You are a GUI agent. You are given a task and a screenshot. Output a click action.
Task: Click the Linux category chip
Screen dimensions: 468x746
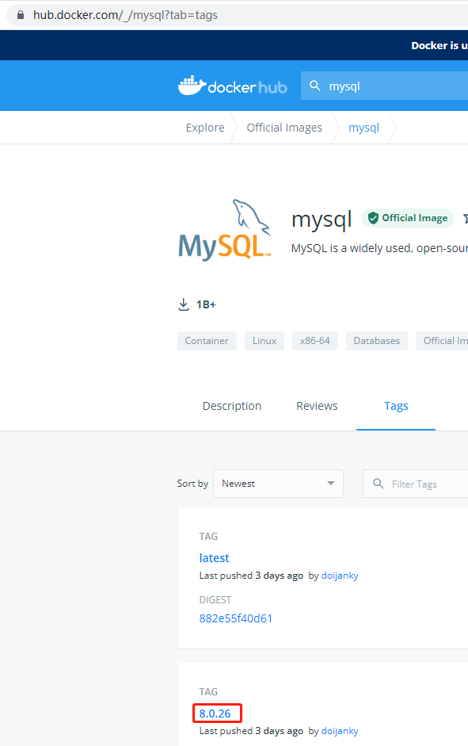click(264, 341)
